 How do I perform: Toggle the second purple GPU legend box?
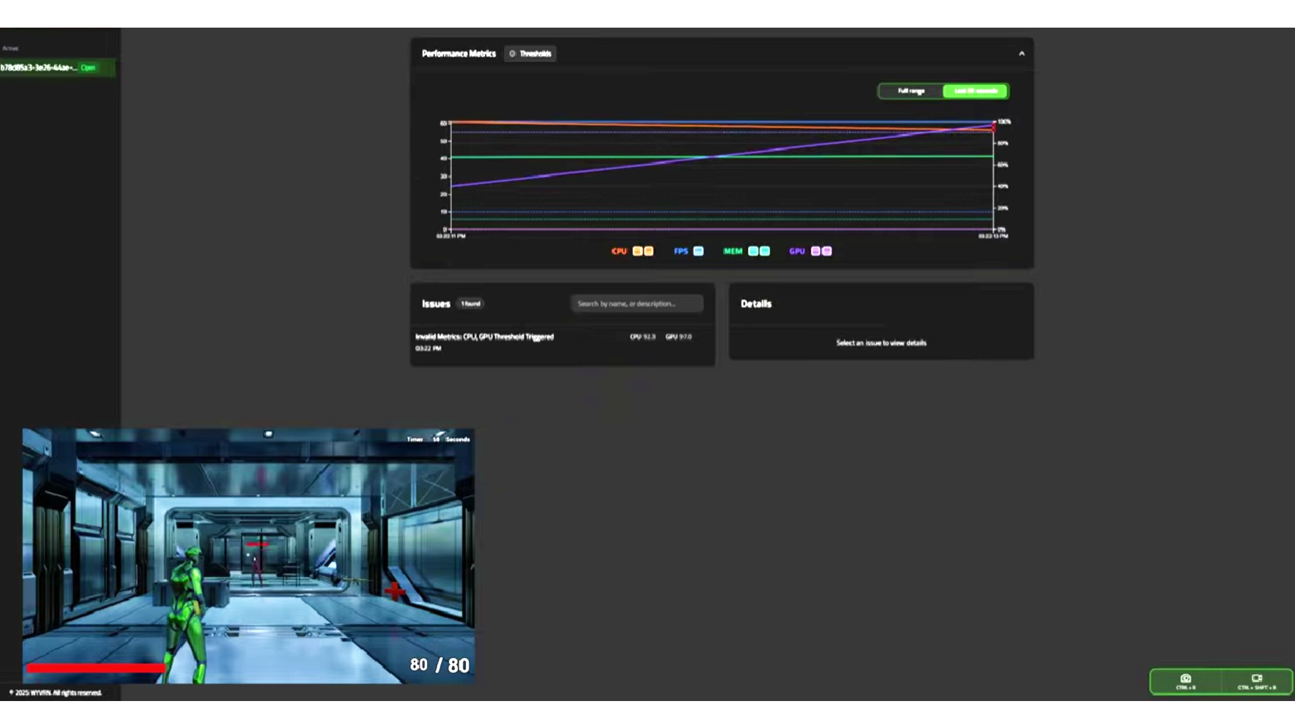tap(827, 251)
